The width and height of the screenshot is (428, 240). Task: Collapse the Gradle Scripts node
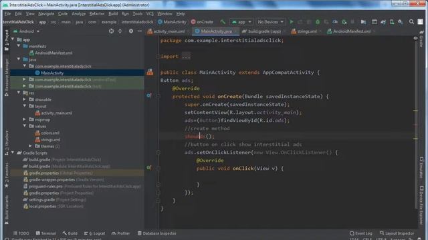pyautogui.click(x=13, y=153)
